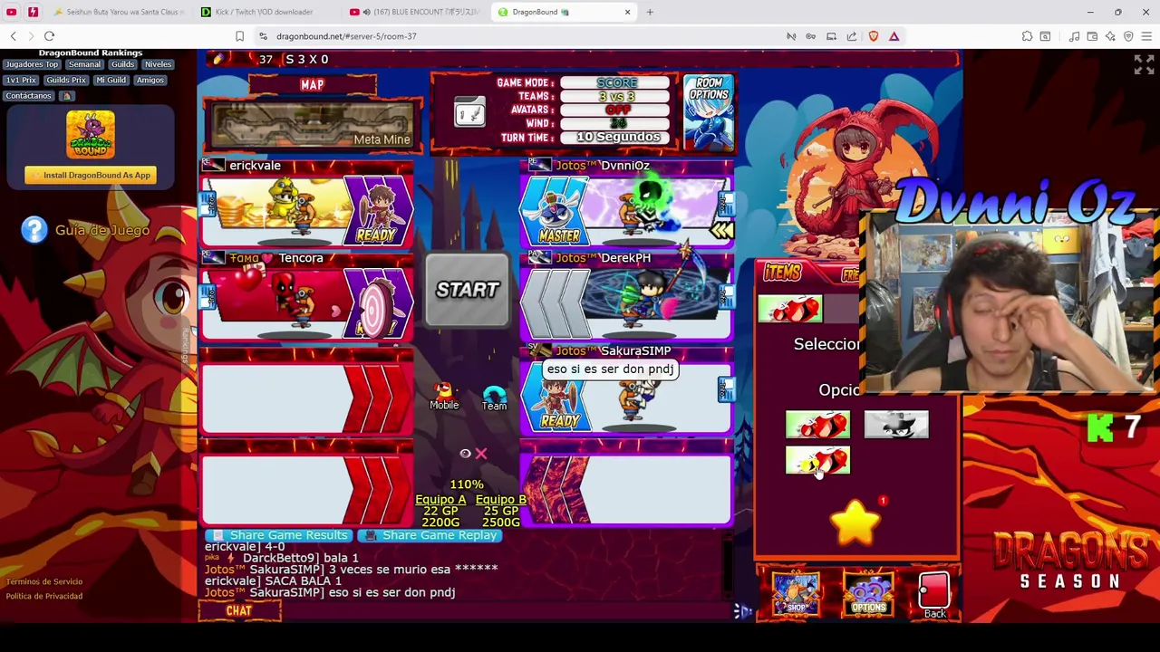Viewport: 1160px width, 652px height.
Task: Open Politica de Privacidad link
Action: 44,596
